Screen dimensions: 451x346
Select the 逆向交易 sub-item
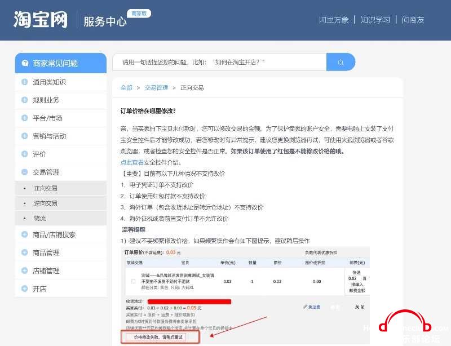61,203
